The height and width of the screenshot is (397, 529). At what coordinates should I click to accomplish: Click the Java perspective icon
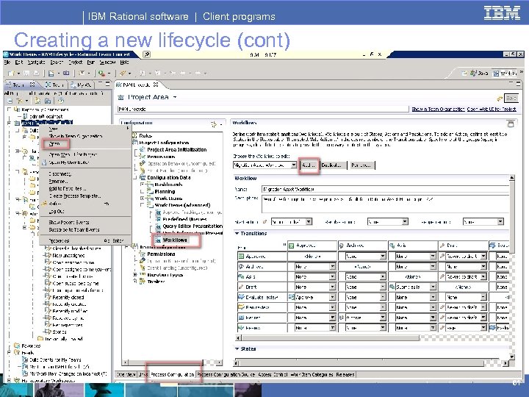coord(472,74)
